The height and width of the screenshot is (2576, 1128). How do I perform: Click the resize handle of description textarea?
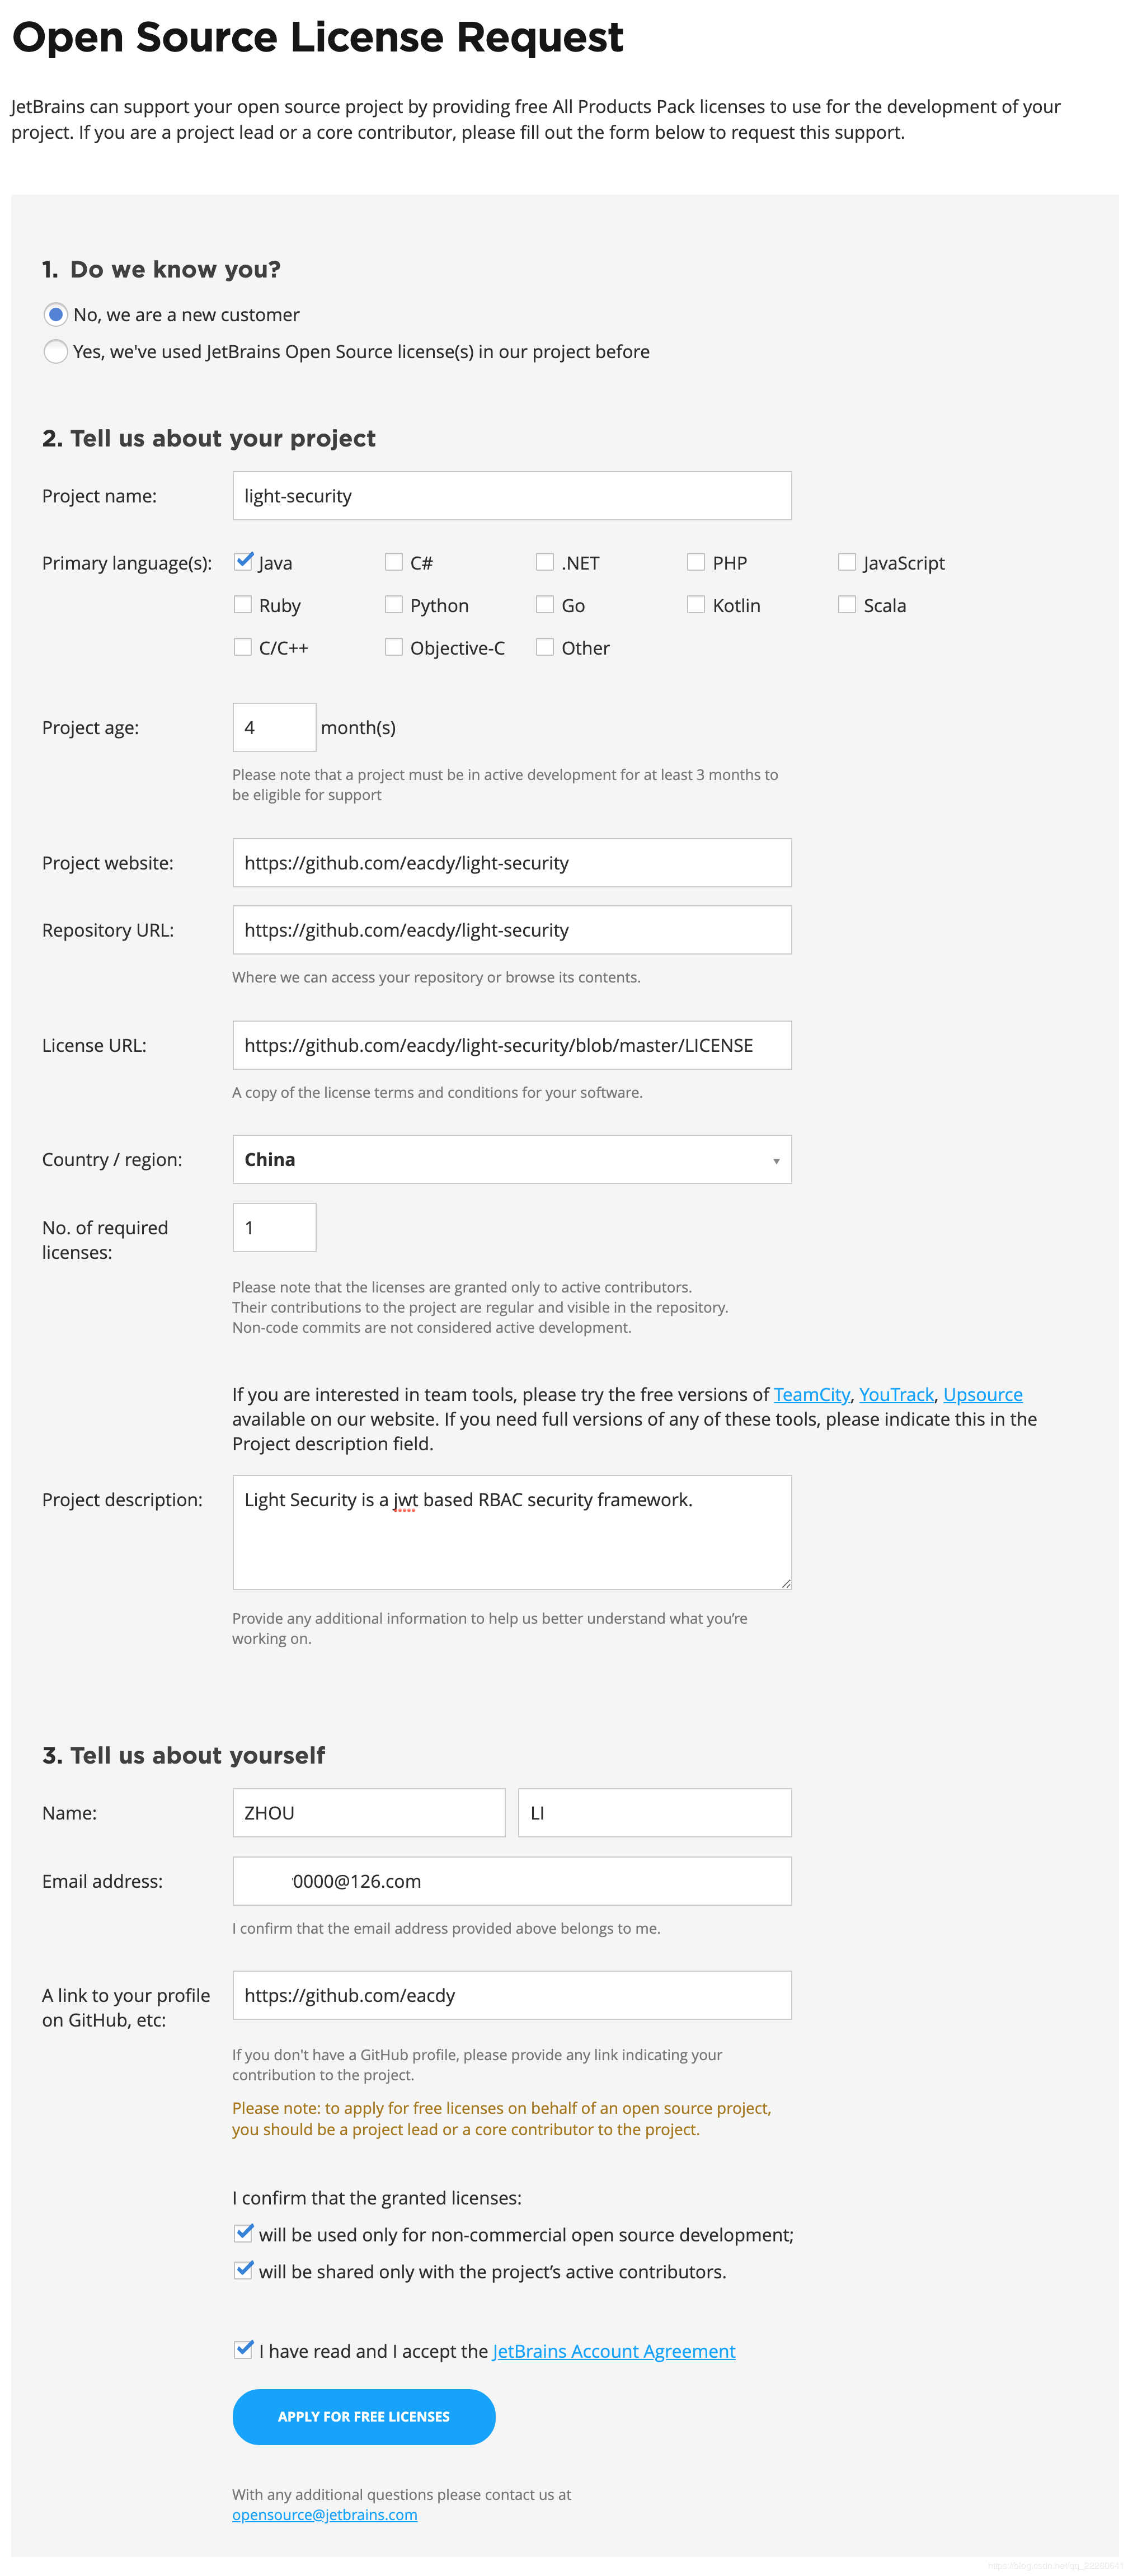pos(786,1583)
